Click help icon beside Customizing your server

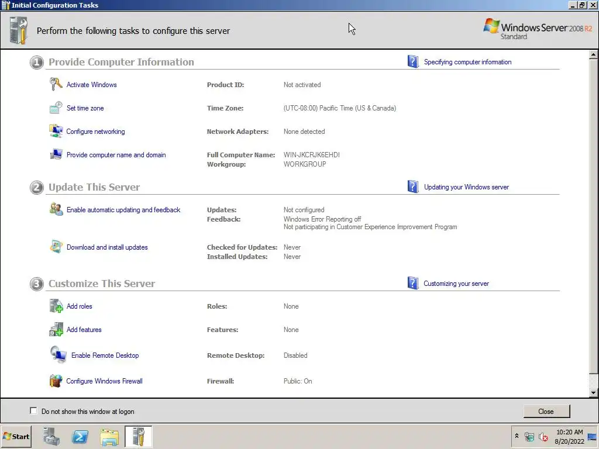tap(412, 284)
